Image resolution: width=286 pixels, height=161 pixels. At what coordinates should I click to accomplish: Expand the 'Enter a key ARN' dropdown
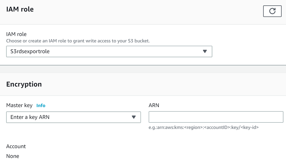pyautogui.click(x=73, y=117)
